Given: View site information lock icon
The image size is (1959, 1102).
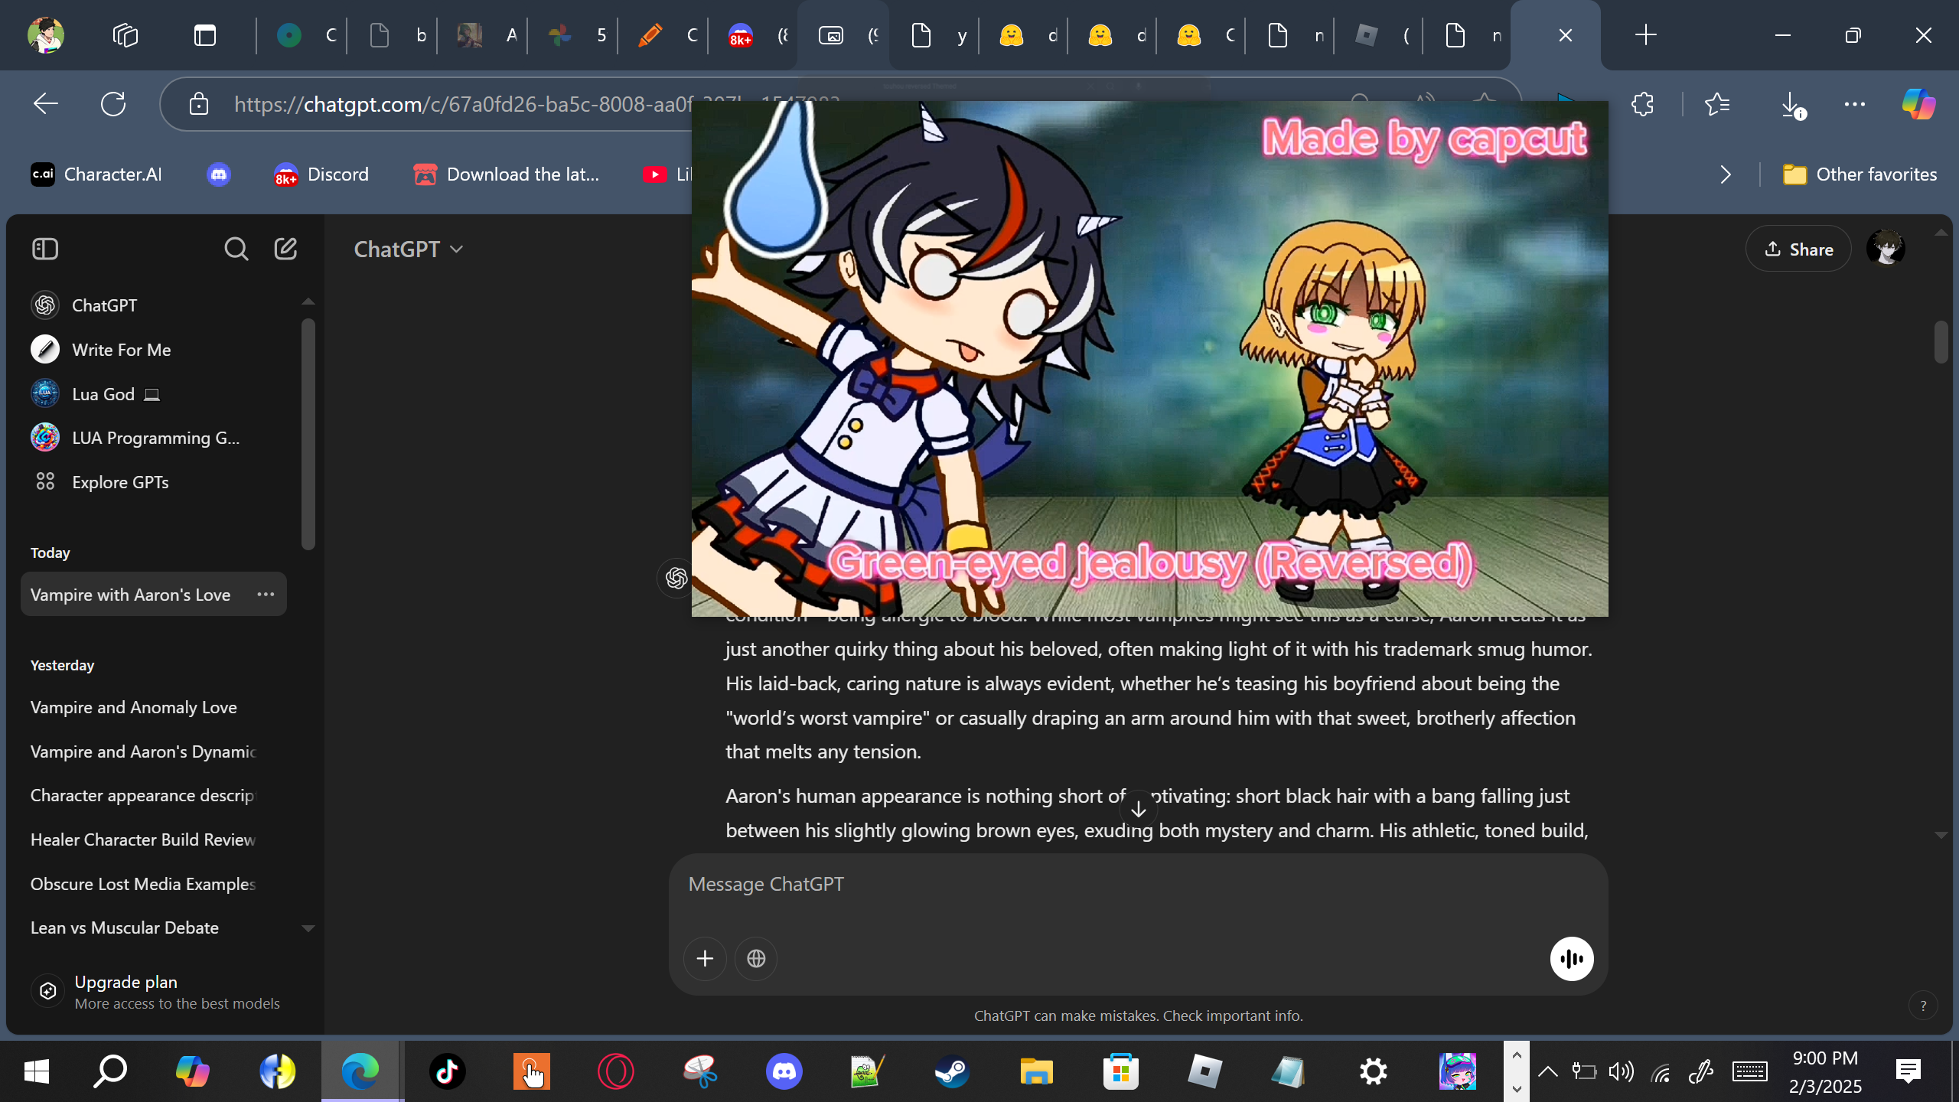Looking at the screenshot, I should point(199,104).
